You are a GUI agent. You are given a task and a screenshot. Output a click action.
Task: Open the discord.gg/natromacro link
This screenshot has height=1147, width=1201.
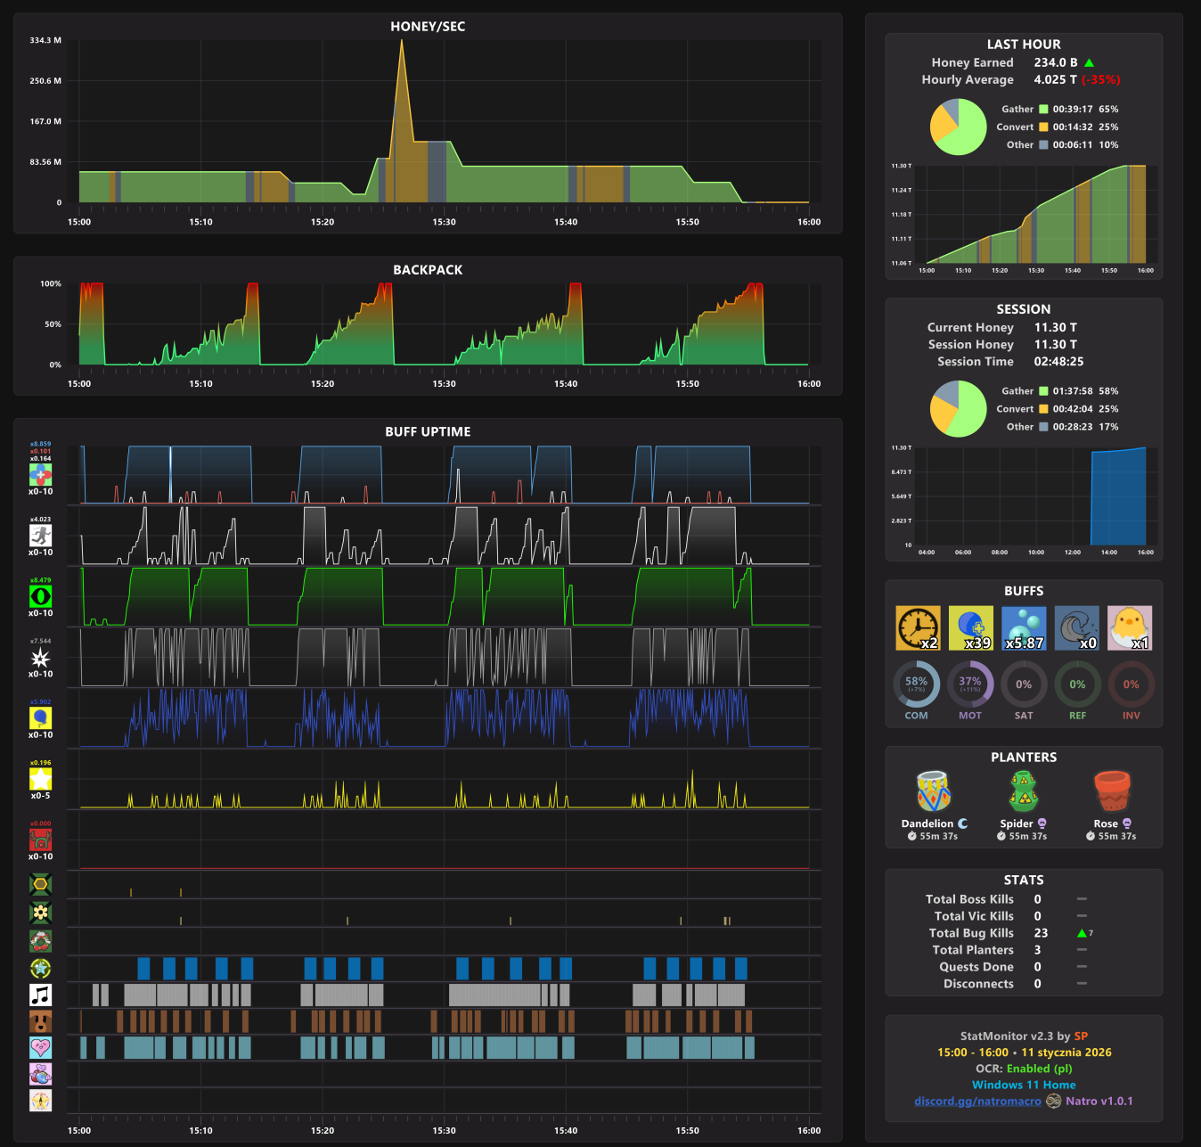(x=977, y=1102)
